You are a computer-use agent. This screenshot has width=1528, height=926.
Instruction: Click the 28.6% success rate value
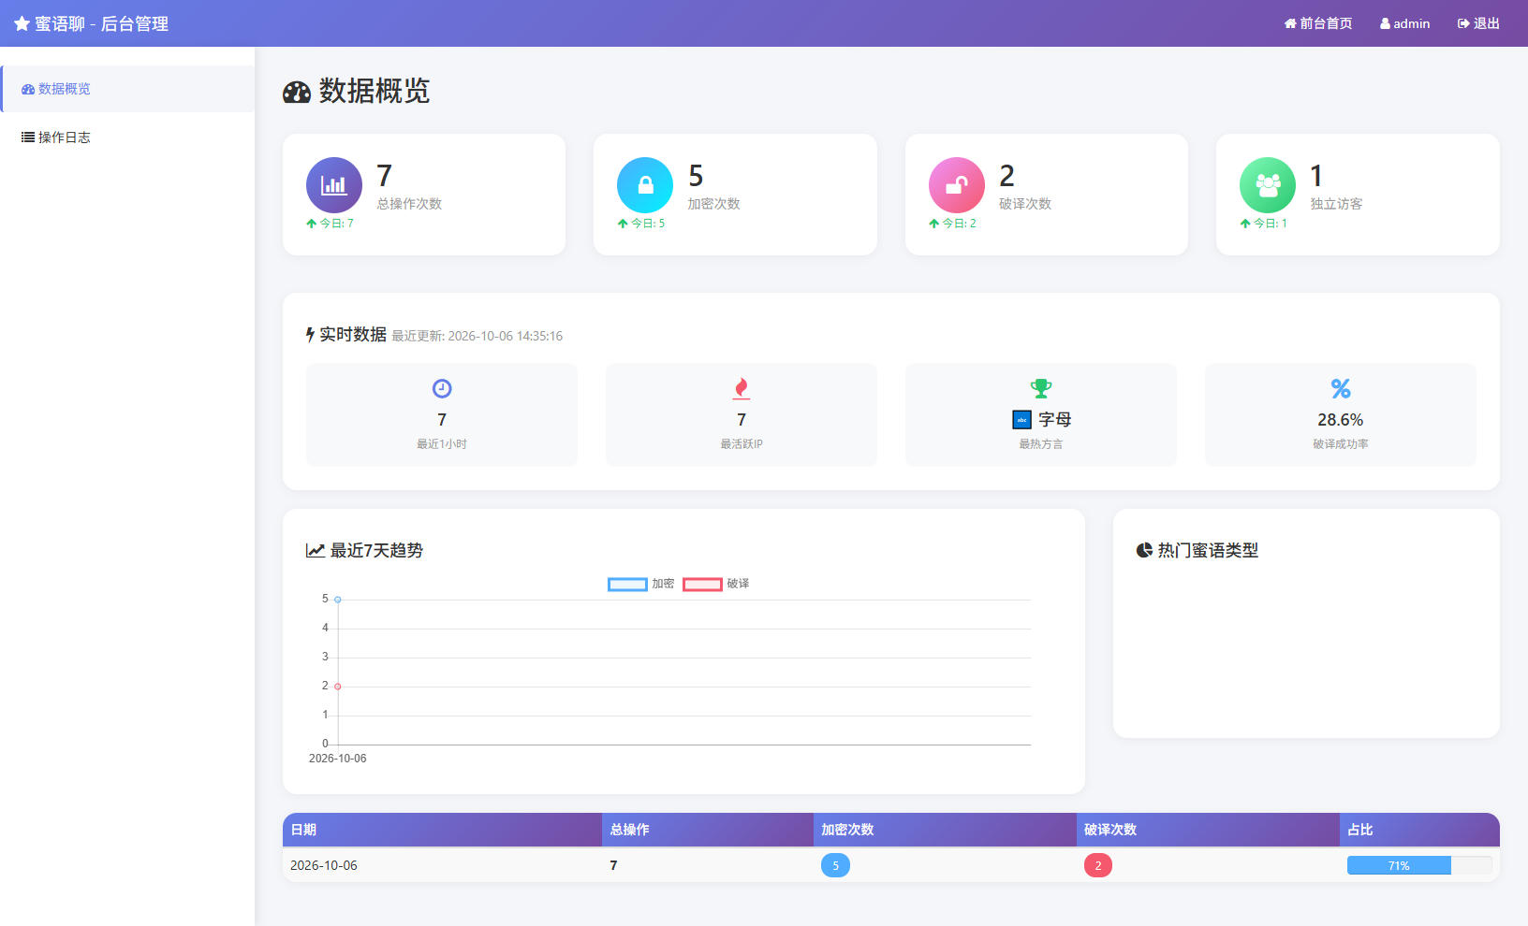[1341, 420]
